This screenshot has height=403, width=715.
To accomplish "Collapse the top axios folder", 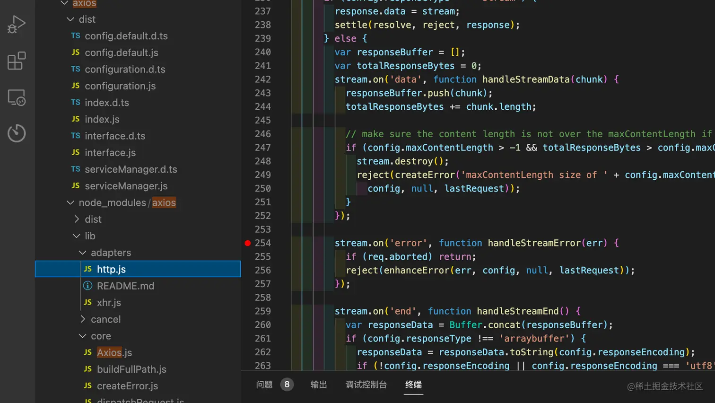I will [64, 3].
